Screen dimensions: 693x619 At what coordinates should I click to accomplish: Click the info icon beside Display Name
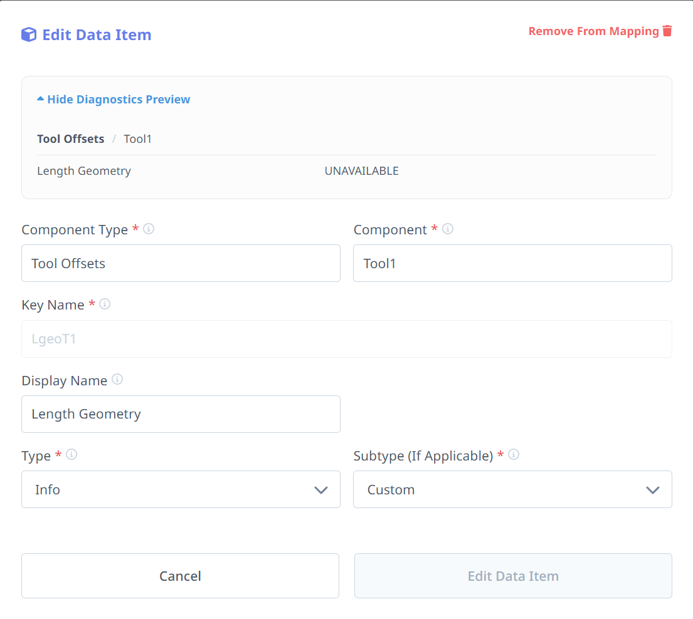[117, 380]
